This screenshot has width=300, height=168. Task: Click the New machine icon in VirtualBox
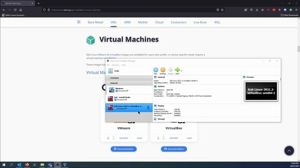[x=156, y=70]
